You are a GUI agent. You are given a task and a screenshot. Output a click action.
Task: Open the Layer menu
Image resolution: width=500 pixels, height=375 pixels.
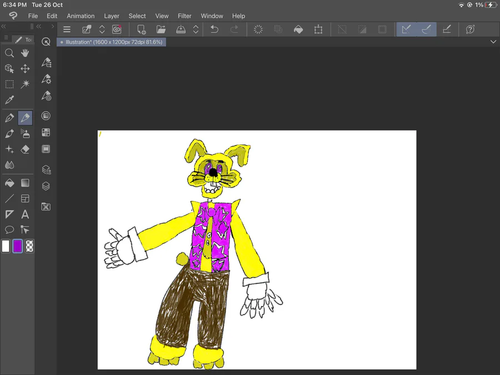coord(112,16)
